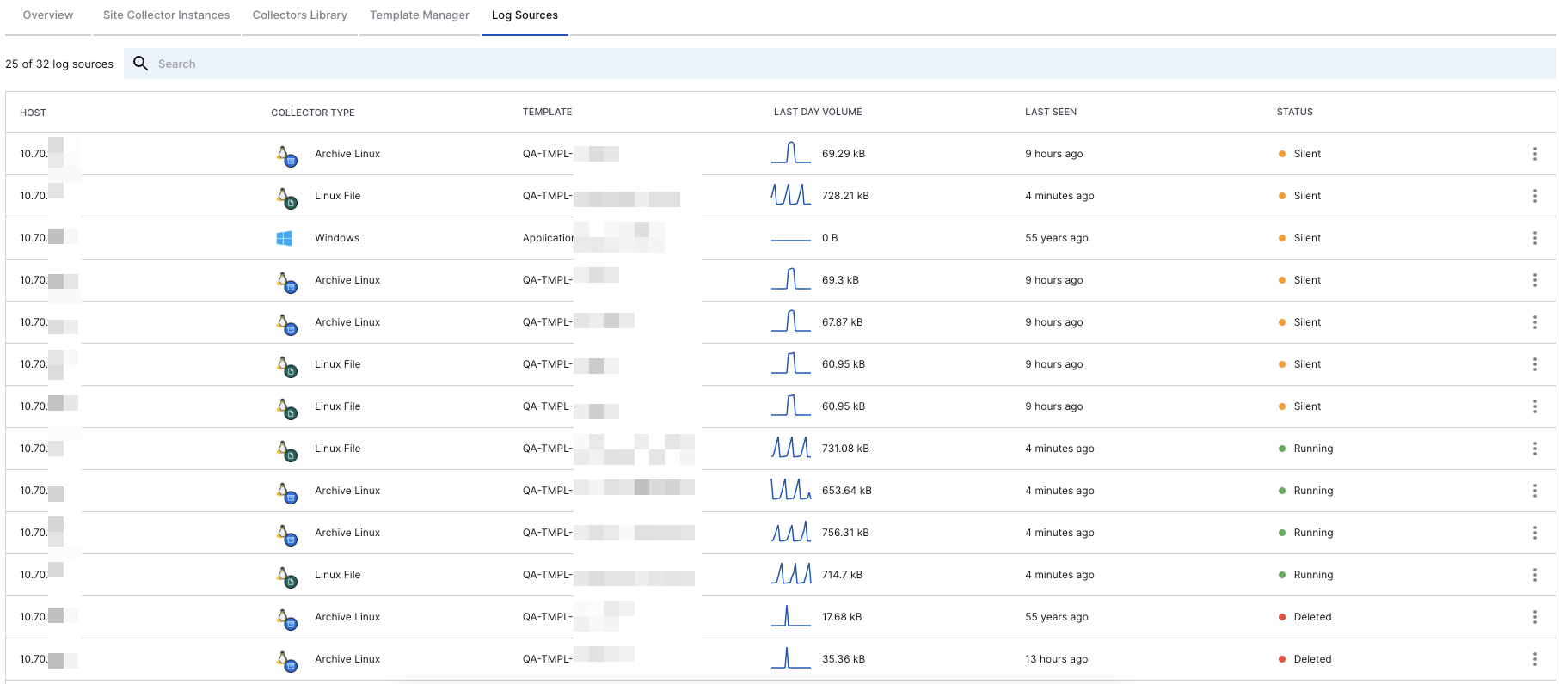Viewport: 1559px width, 684px height.
Task: Click the sparkline chart beside 728.21 kB
Action: pyautogui.click(x=791, y=195)
